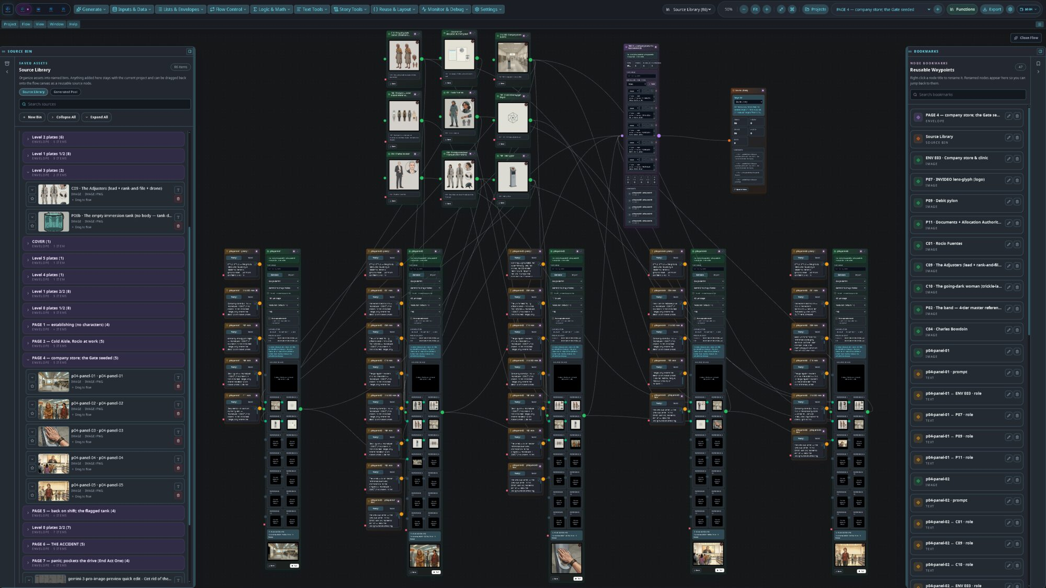Rename the C09 Adjusters asset with T icon
This screenshot has width=1046, height=588.
178,190
